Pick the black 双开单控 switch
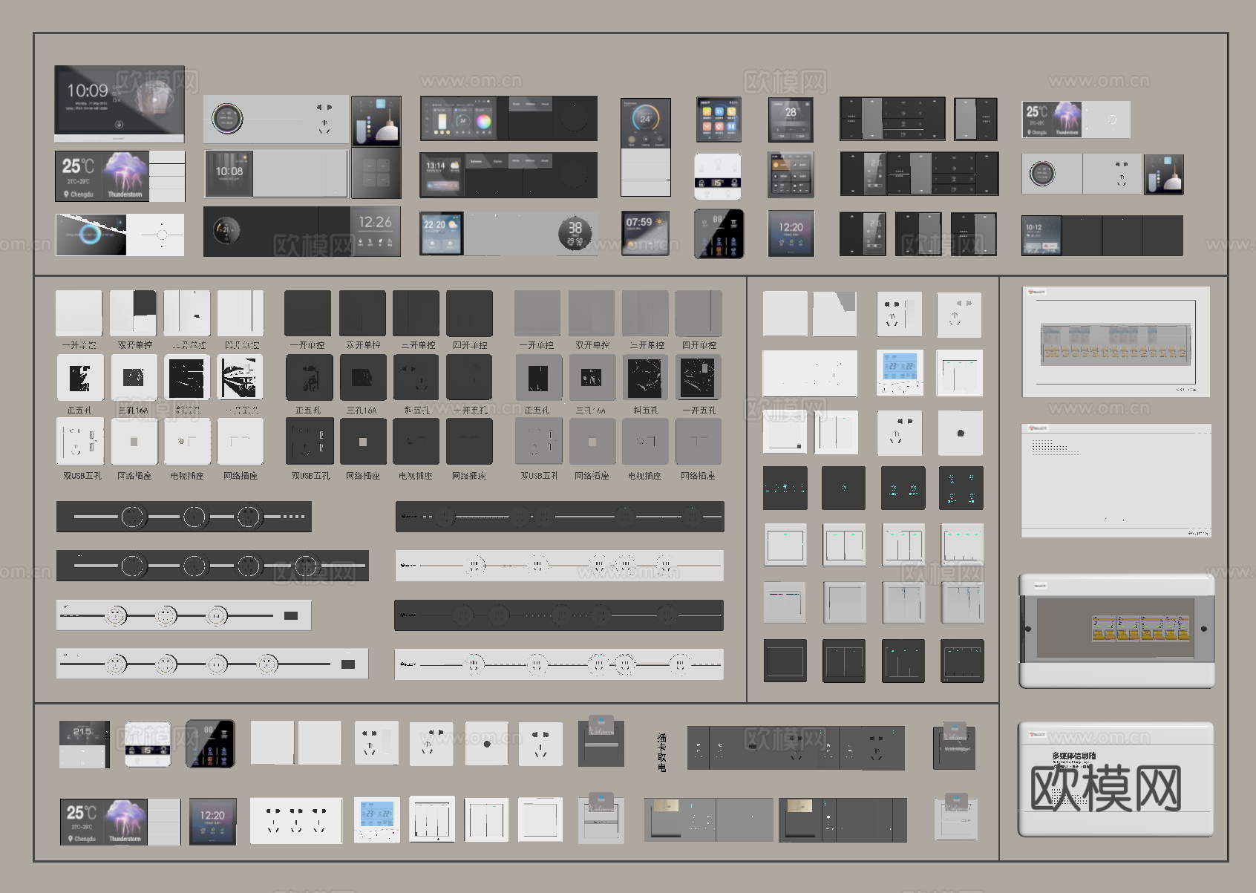Screen dimensions: 1256x893 pos(362,313)
